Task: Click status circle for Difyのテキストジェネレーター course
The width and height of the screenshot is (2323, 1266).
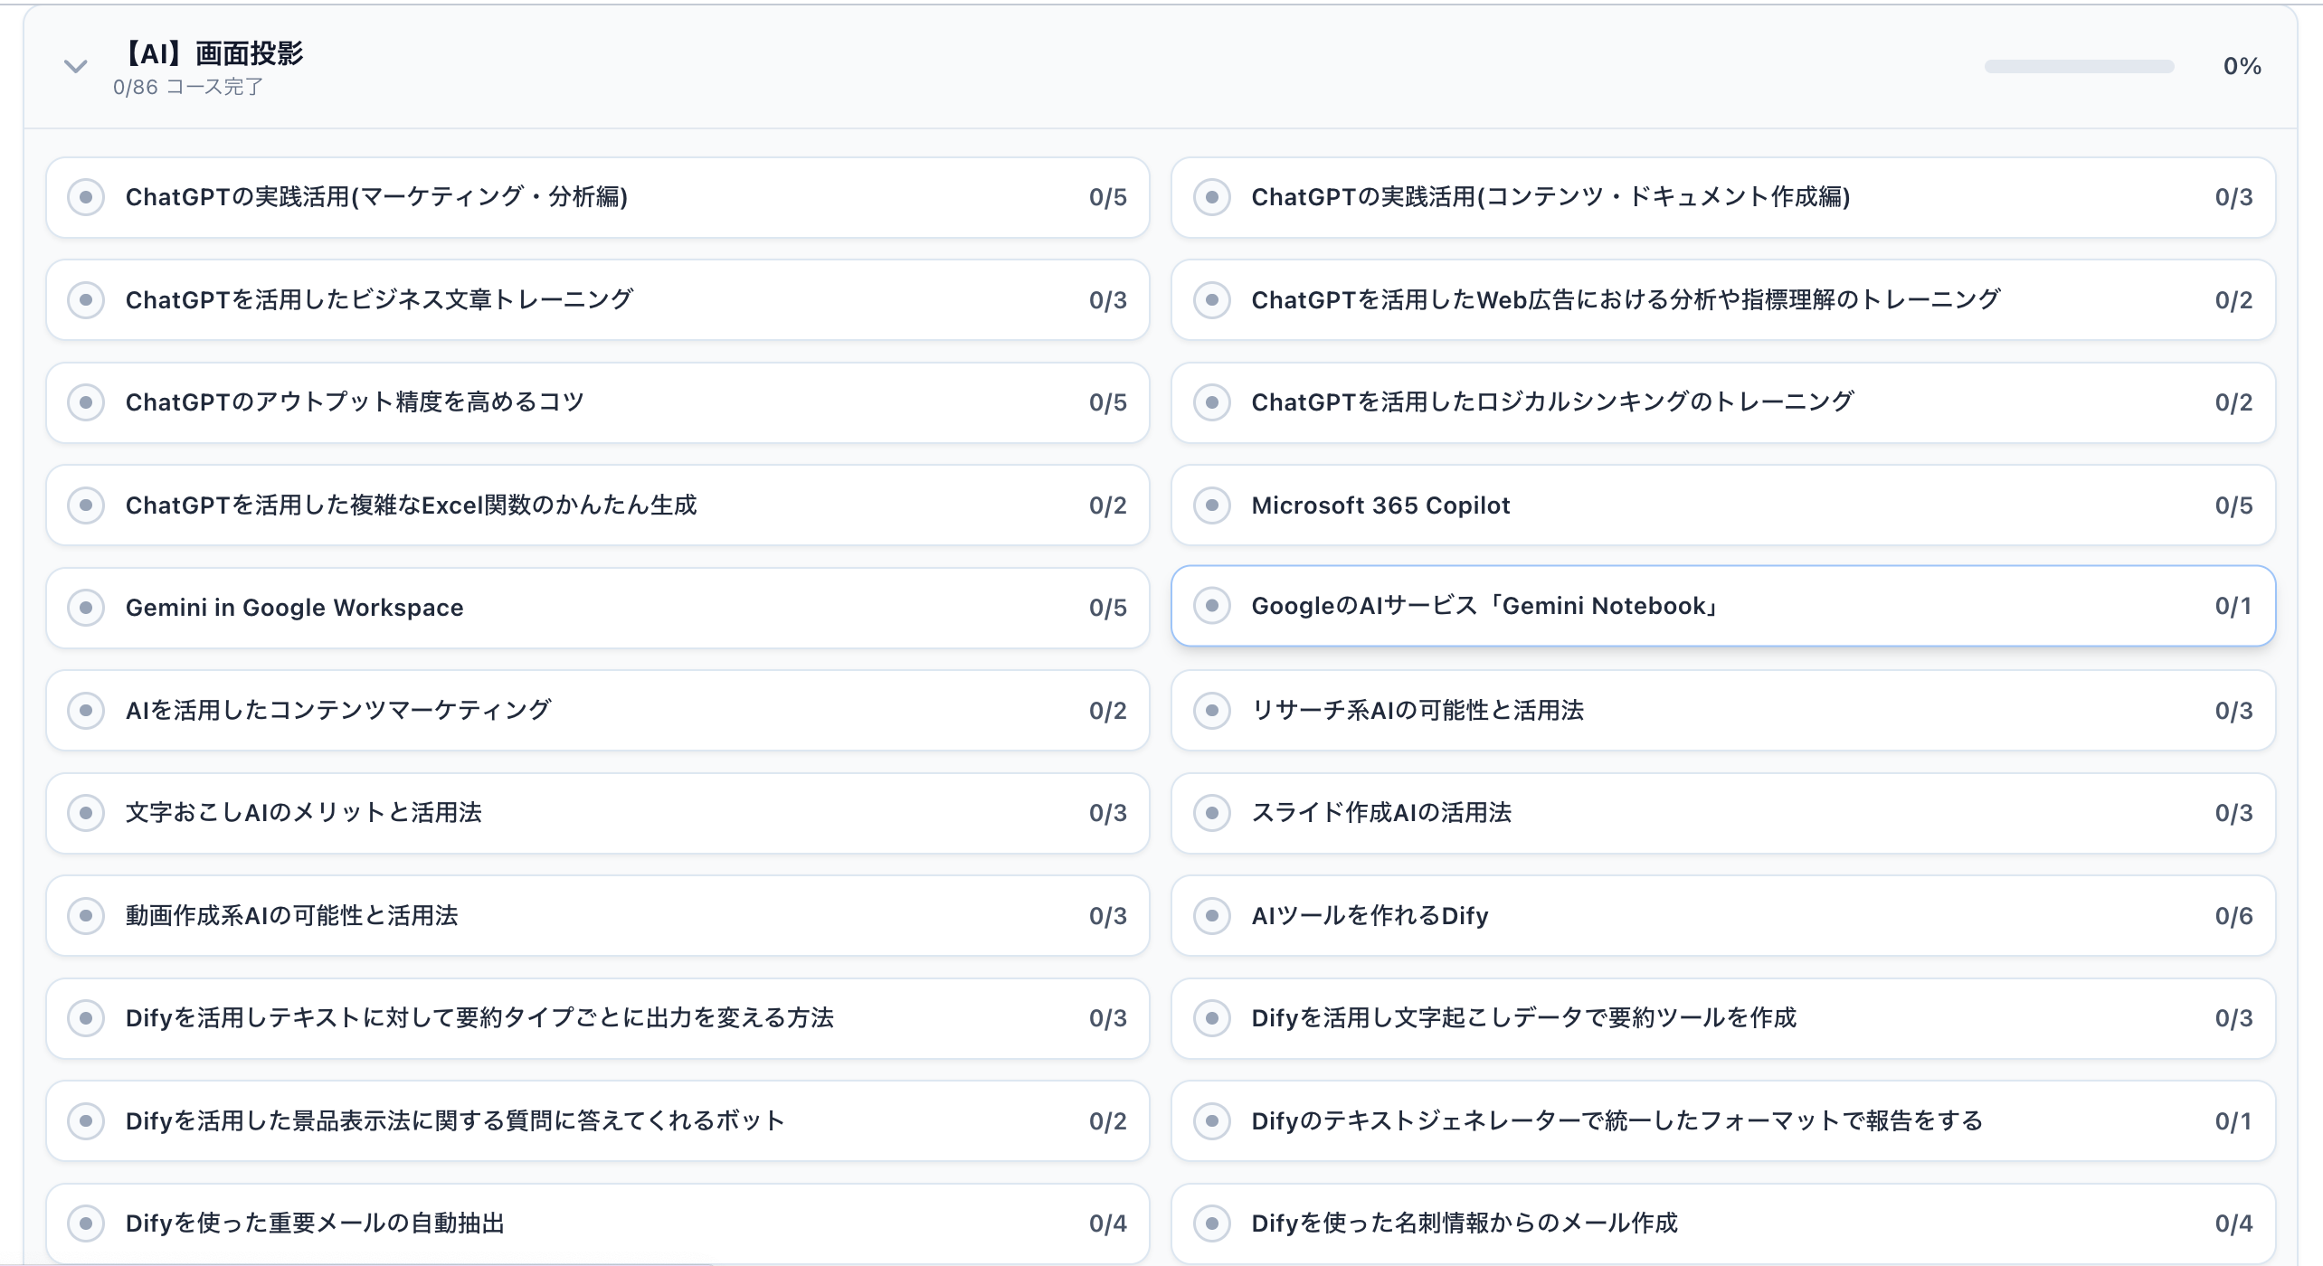Action: [1212, 1121]
